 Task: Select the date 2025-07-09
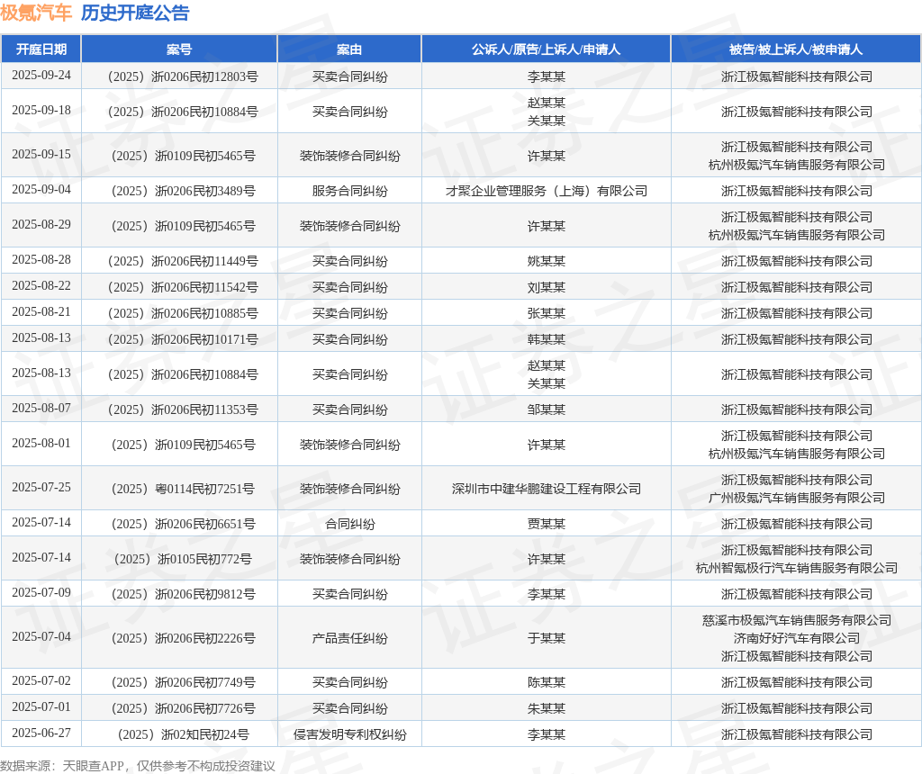coord(41,593)
